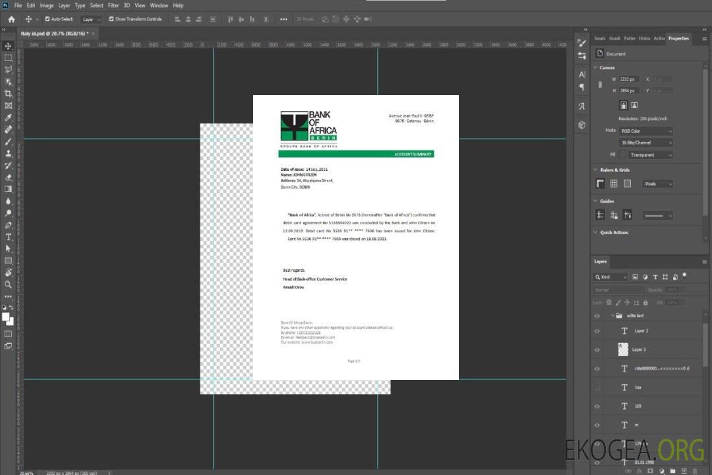Select the Healing Brush tool

[8, 129]
